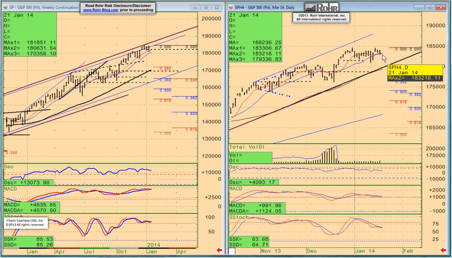The image size is (452, 258).
Task: Click red scroll arrow on weekly chart
Action: pos(219,250)
